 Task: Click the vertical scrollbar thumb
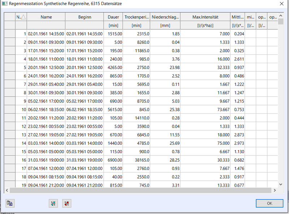(281, 21)
